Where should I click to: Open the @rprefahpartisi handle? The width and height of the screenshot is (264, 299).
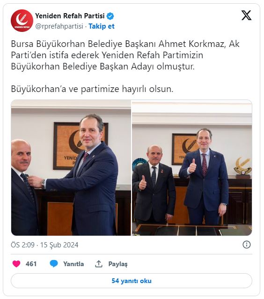[59, 26]
